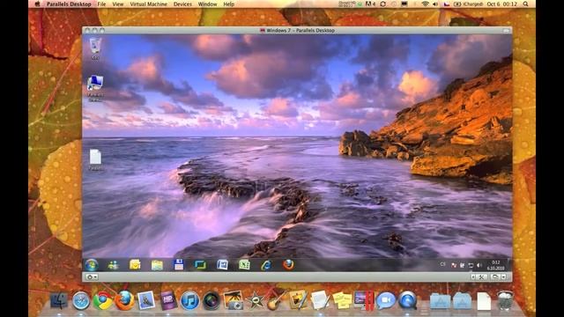The height and width of the screenshot is (317, 564).
Task: Open the Devices menu
Action: (x=182, y=4)
